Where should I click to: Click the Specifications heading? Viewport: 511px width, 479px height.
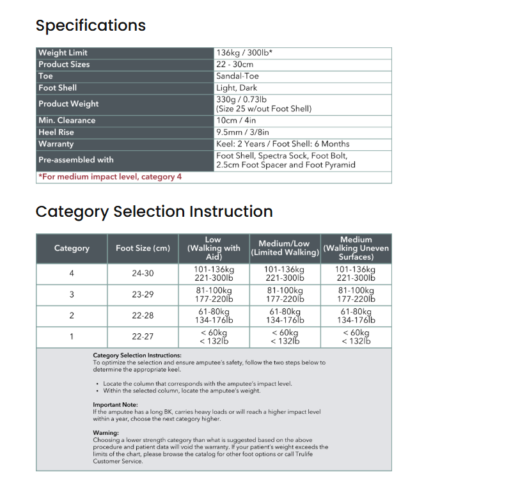(x=91, y=26)
